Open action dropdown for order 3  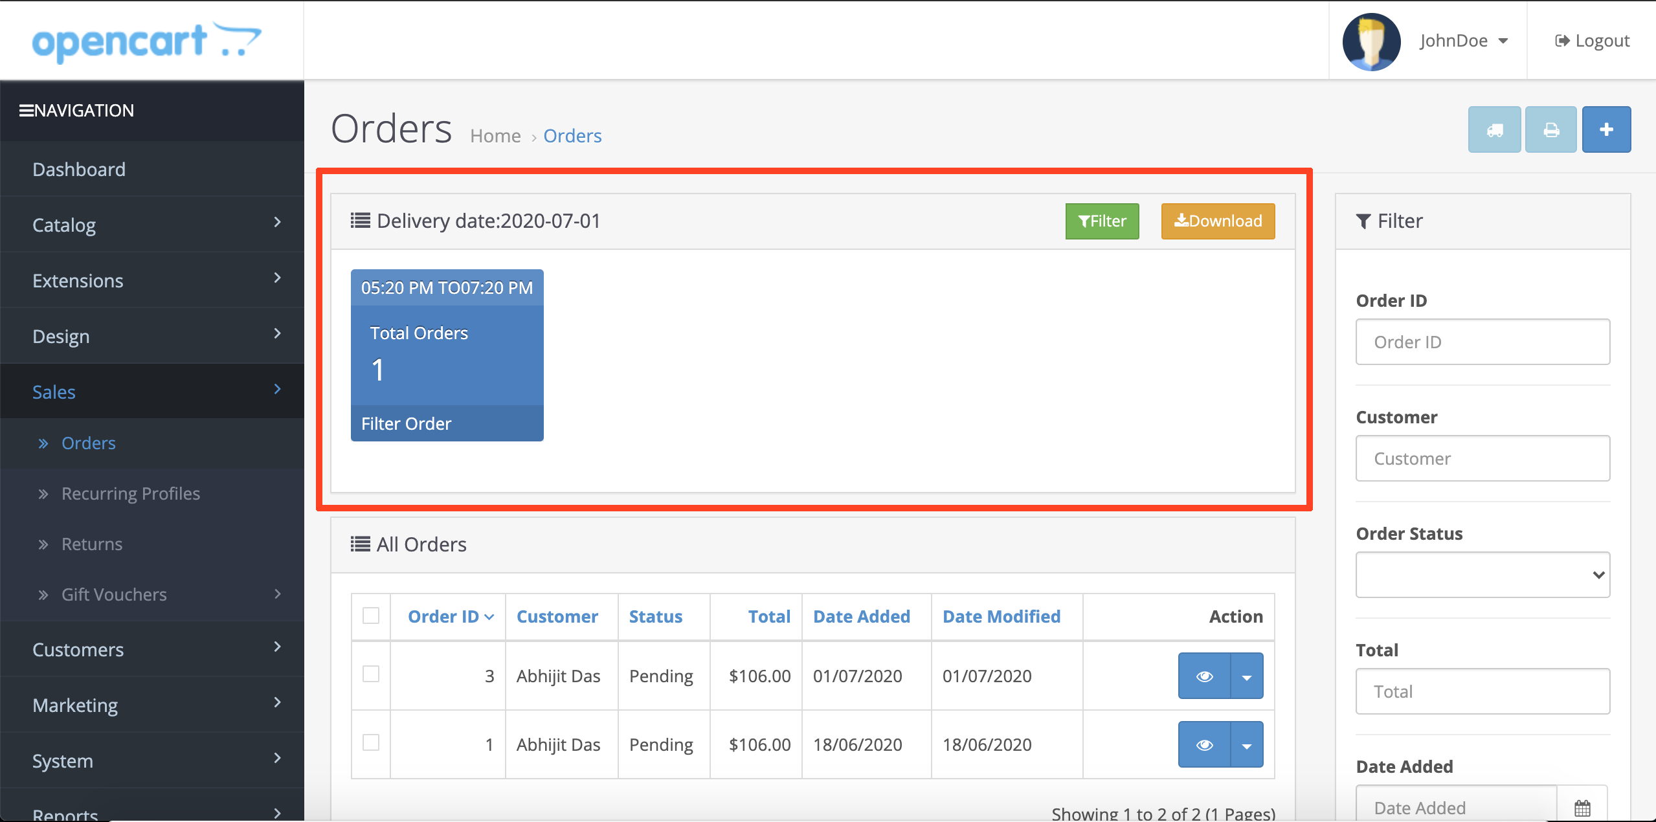pos(1247,676)
